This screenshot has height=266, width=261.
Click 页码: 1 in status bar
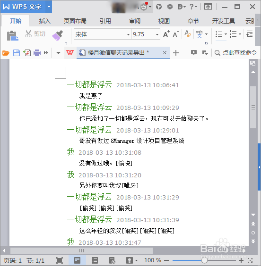pyautogui.click(x=13, y=260)
